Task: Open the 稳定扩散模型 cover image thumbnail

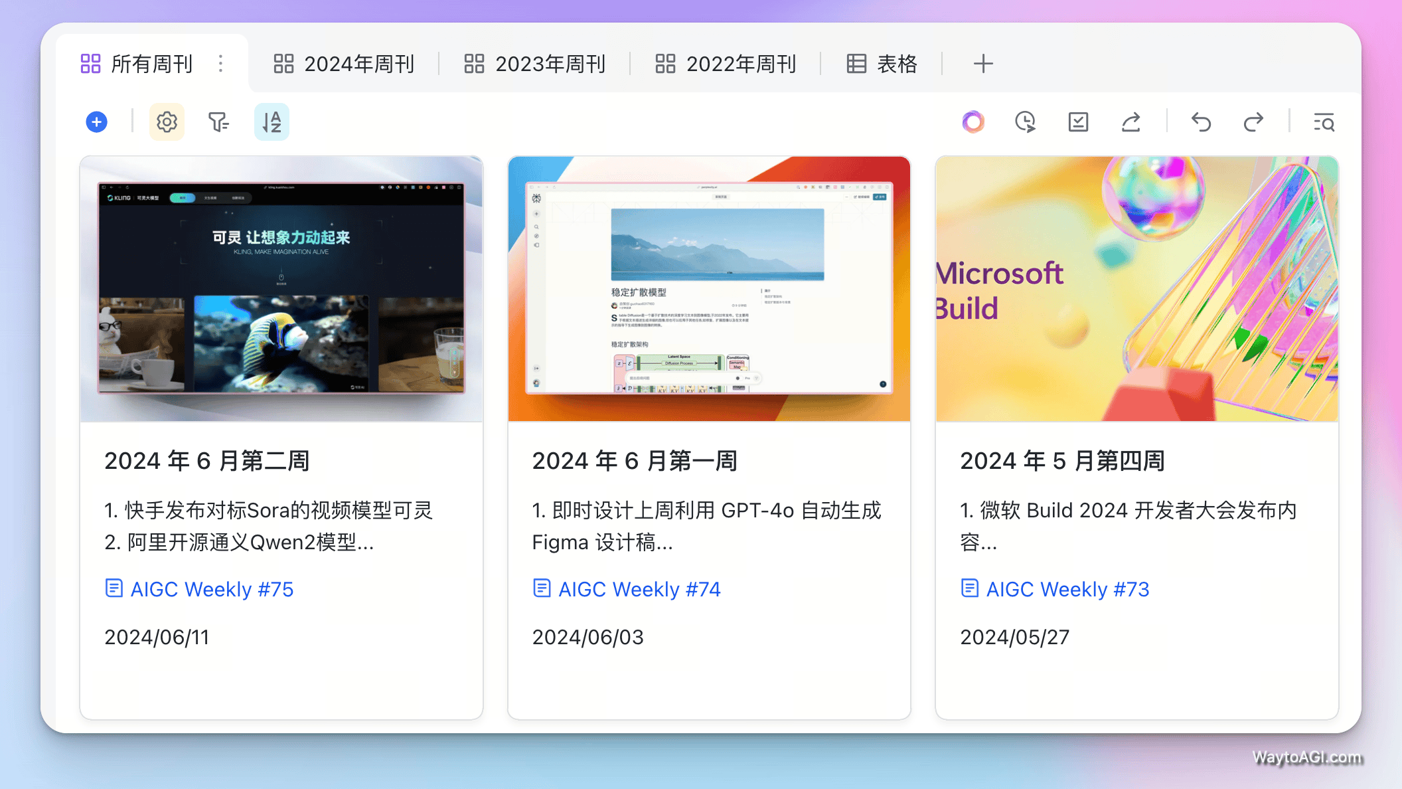Action: pyautogui.click(x=709, y=289)
